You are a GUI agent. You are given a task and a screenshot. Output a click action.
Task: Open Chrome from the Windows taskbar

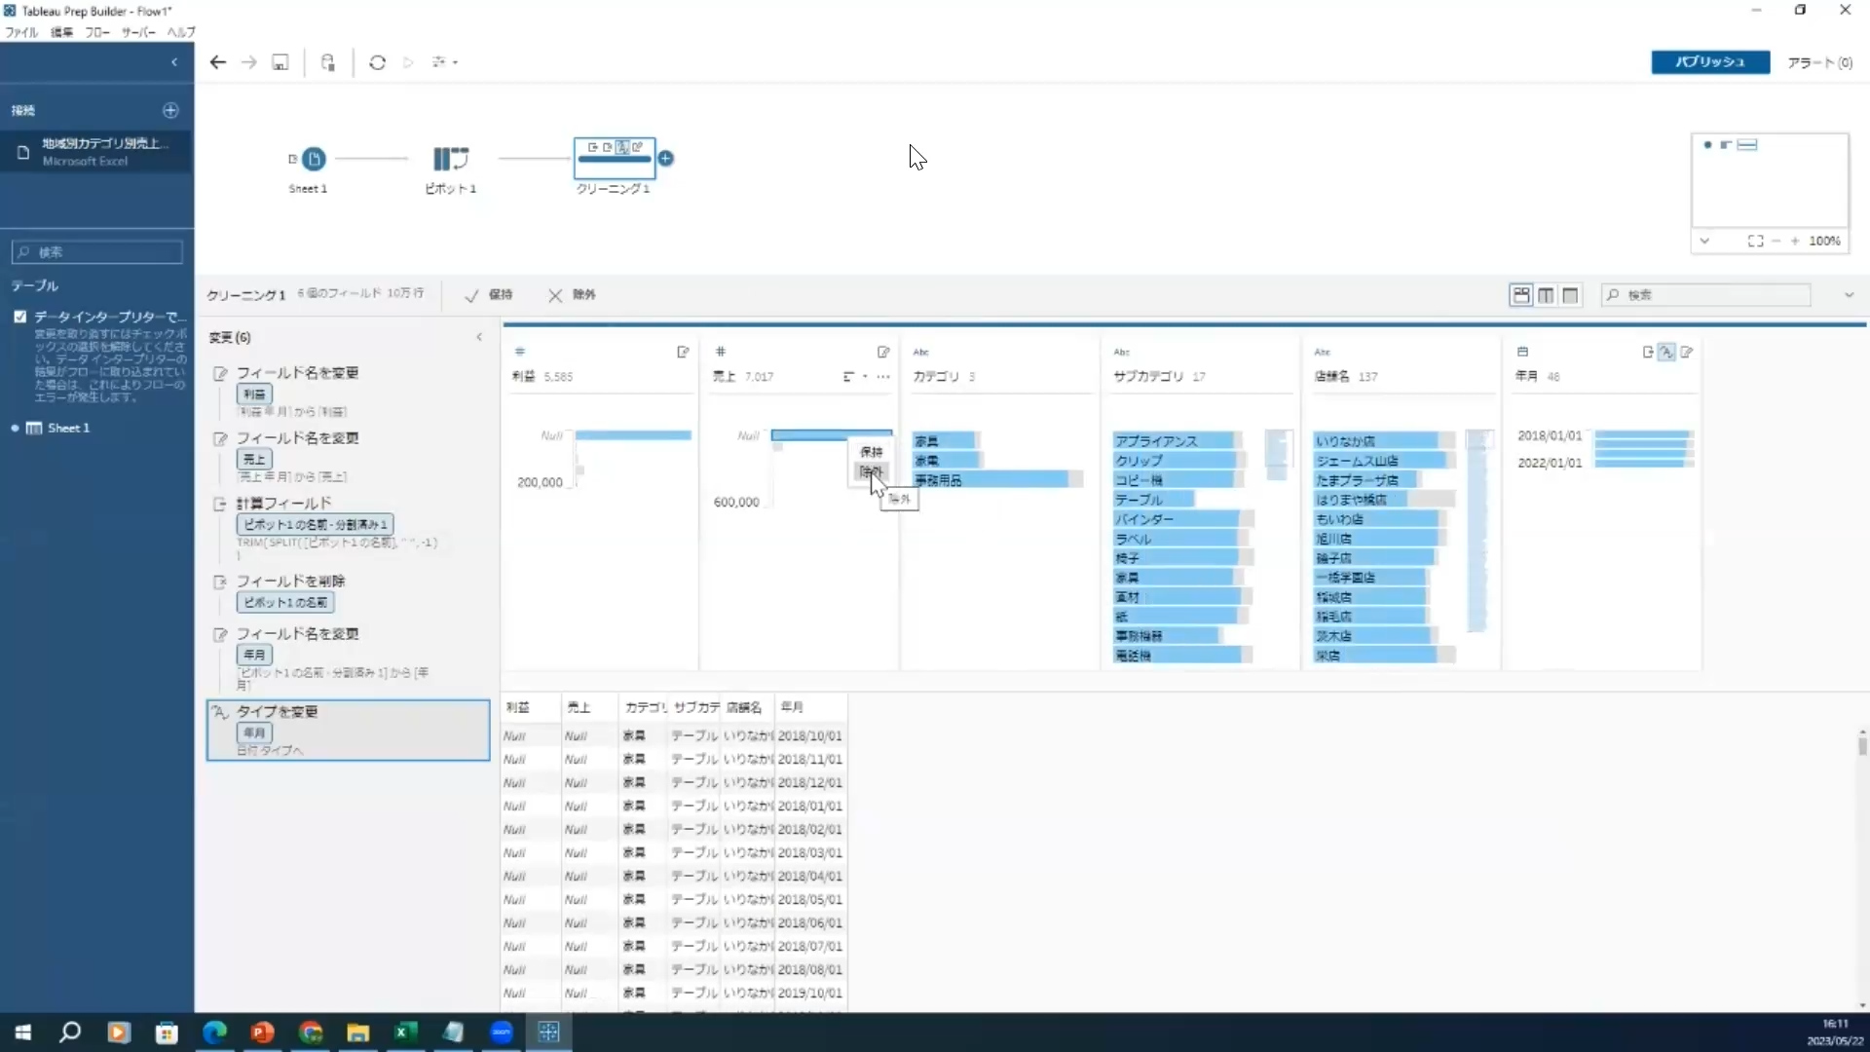coord(311,1033)
